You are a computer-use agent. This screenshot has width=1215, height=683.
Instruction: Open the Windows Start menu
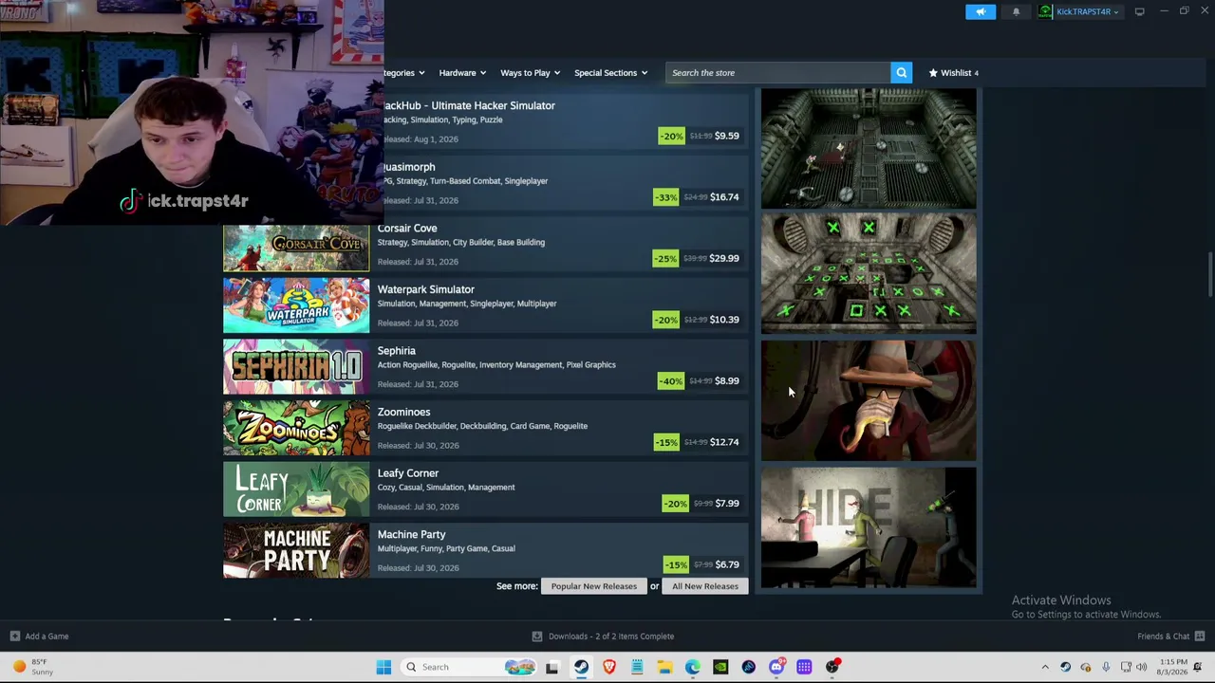[x=383, y=667]
